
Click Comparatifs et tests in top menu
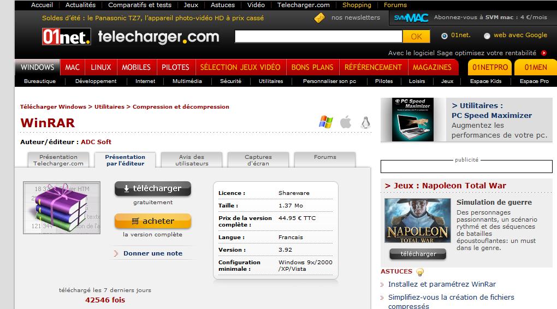click(x=140, y=5)
